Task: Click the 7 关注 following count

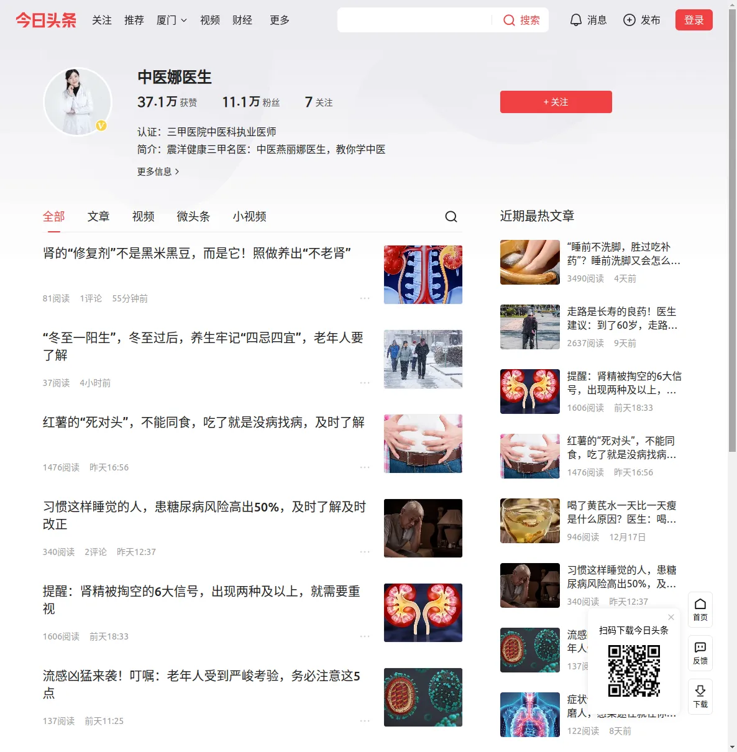Action: (x=319, y=102)
